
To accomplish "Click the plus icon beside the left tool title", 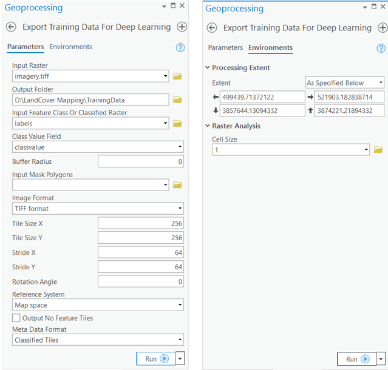I will [182, 27].
